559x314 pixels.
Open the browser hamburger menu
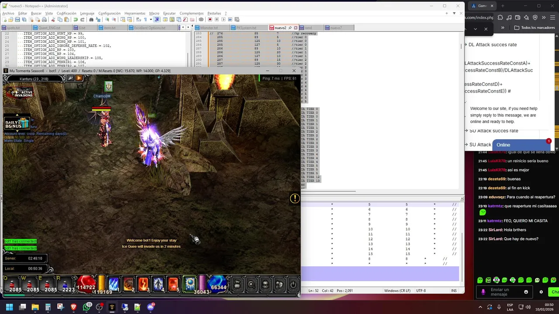tap(553, 17)
